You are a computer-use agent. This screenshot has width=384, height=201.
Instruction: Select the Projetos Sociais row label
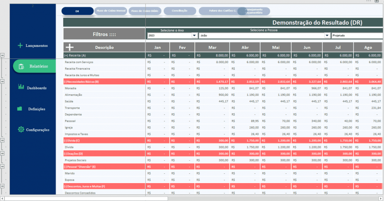tap(75, 160)
